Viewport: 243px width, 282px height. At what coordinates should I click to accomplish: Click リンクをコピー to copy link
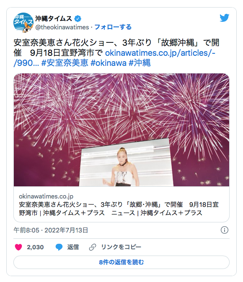tap(121, 247)
